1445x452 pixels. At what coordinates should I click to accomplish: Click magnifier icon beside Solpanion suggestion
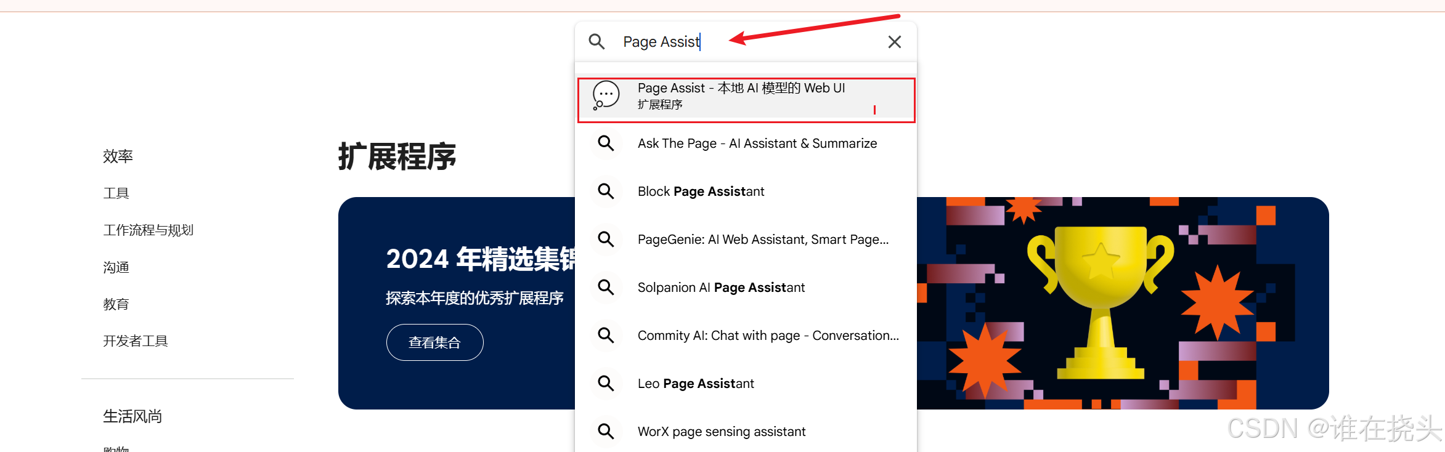pyautogui.click(x=606, y=288)
